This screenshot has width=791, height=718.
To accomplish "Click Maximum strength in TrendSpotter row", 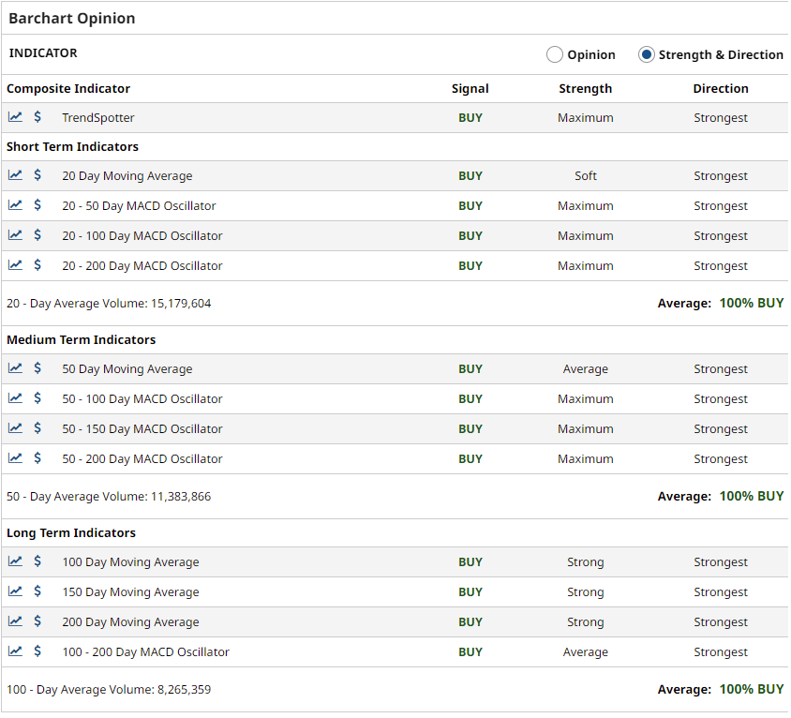I will 585,118.
